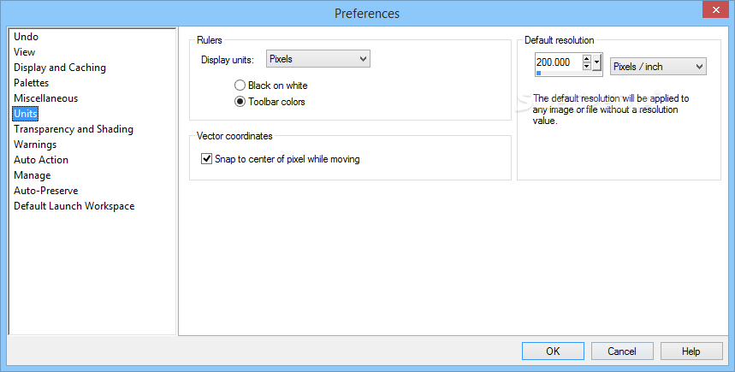The height and width of the screenshot is (372, 735).
Task: Select Warnings in the list
Action: [x=35, y=145]
